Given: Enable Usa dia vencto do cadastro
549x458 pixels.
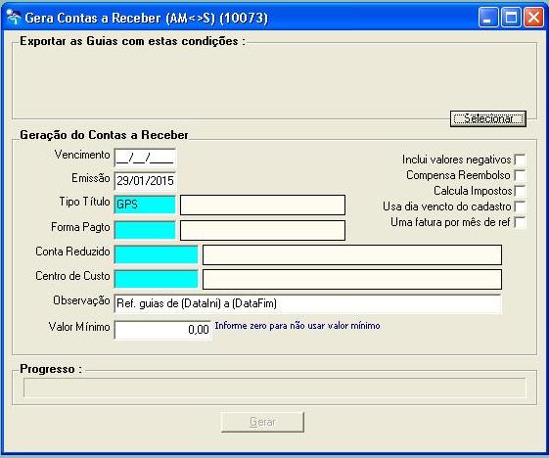Looking at the screenshot, I should click(x=520, y=206).
